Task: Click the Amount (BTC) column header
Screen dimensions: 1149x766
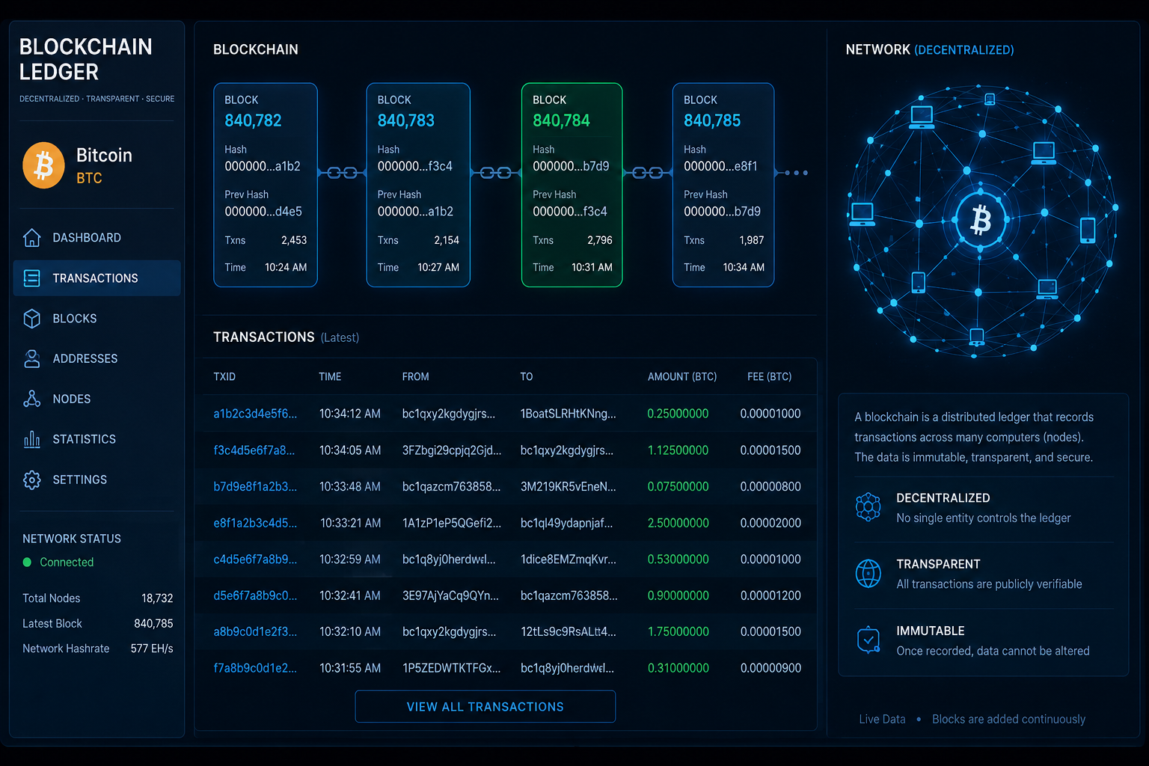Action: click(682, 377)
